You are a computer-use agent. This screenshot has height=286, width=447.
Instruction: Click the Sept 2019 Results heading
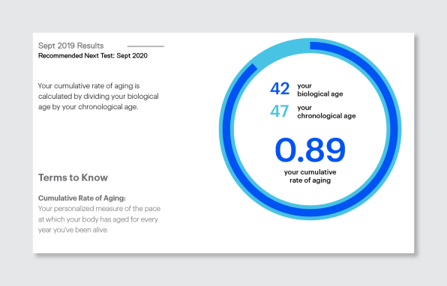(x=70, y=46)
